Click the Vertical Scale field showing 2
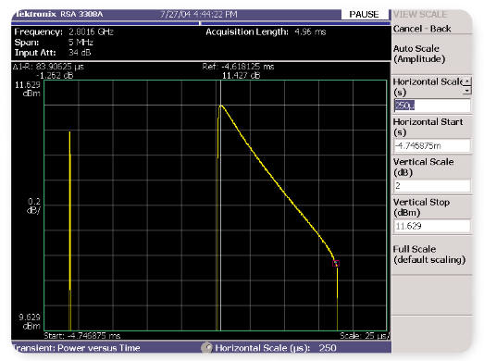This screenshot has height=361, width=484. coord(432,186)
